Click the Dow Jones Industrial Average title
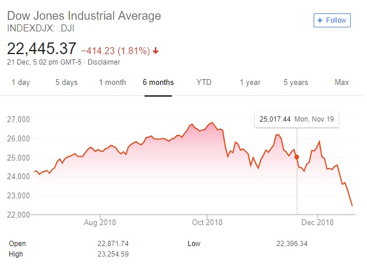 coord(84,16)
